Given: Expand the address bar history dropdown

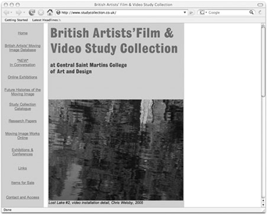Looking at the screenshot, I should 185,12.
